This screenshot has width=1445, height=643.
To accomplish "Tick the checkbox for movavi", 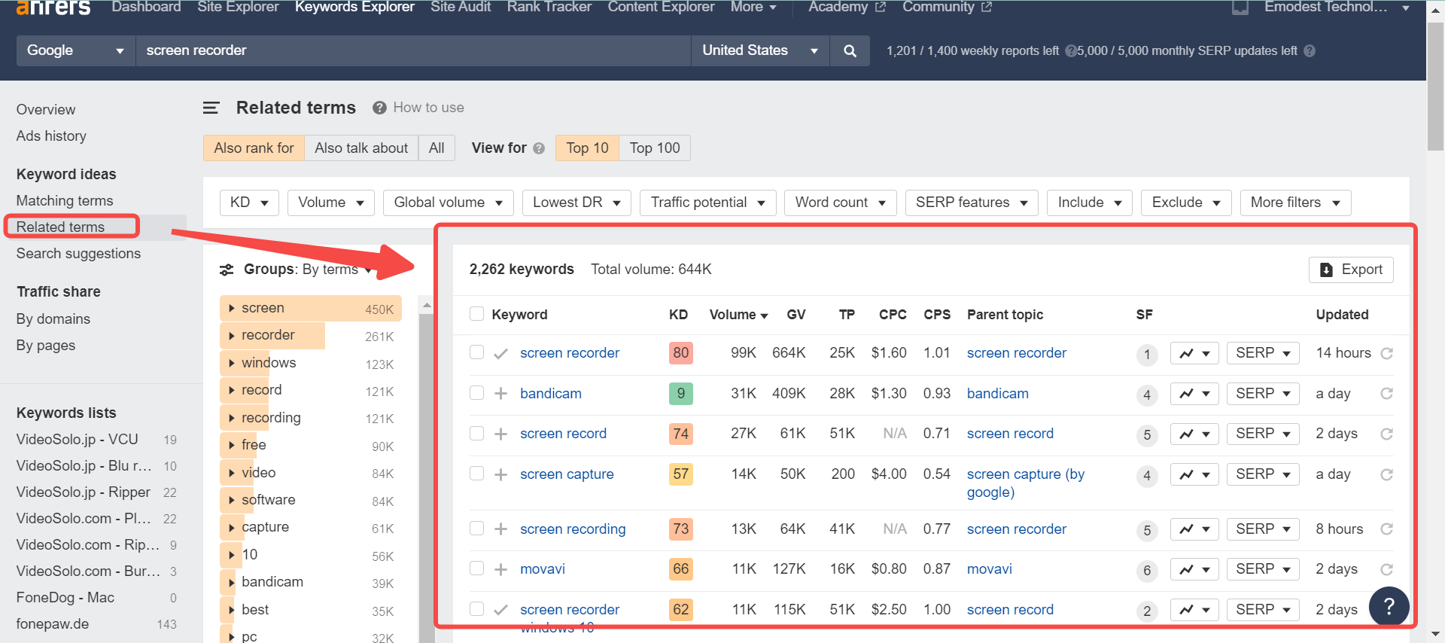I will pyautogui.click(x=476, y=568).
